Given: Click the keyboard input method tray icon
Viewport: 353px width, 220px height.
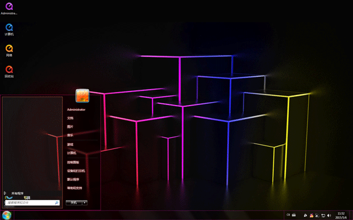Looking at the screenshot, I should [x=294, y=215].
